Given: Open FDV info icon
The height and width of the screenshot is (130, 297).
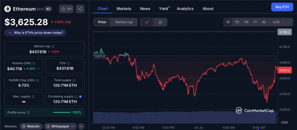Looking at the screenshot, I should [x=68, y=63].
